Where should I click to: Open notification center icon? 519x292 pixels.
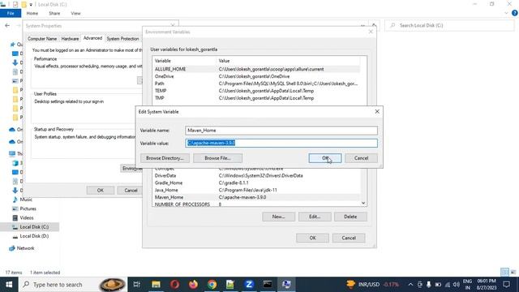click(x=506, y=285)
